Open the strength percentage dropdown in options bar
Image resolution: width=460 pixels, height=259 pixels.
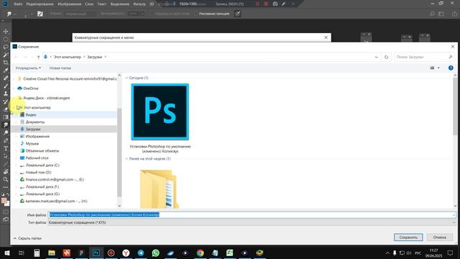point(142,14)
